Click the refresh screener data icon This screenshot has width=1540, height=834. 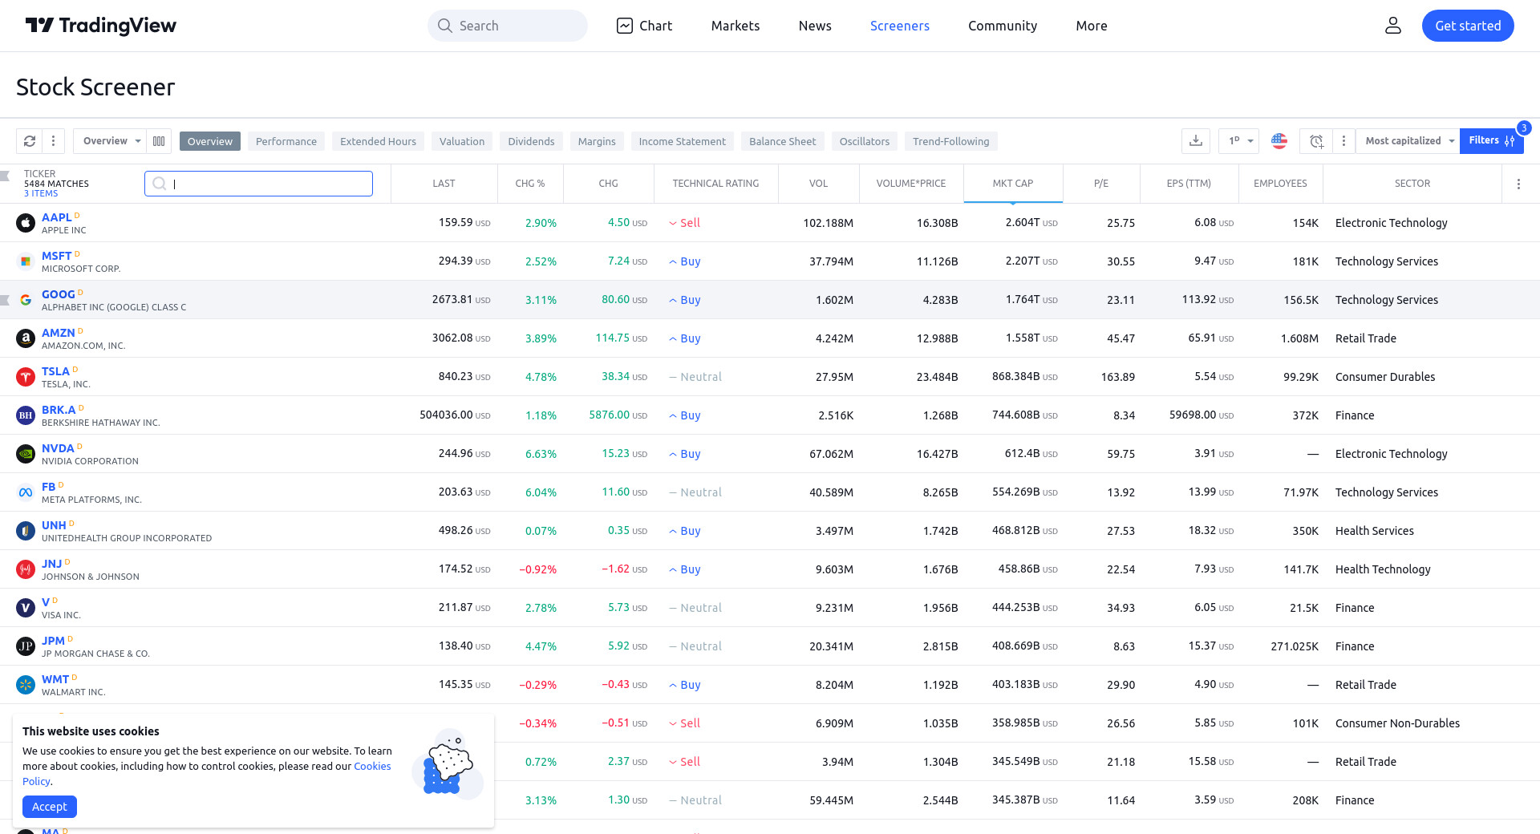30,141
